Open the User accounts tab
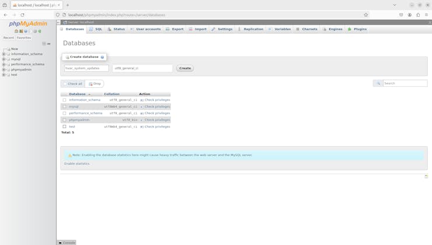Screen dimensions: 432x245 pos(145,29)
